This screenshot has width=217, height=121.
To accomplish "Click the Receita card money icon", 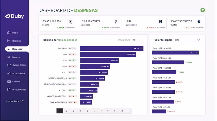I will point(71,22).
